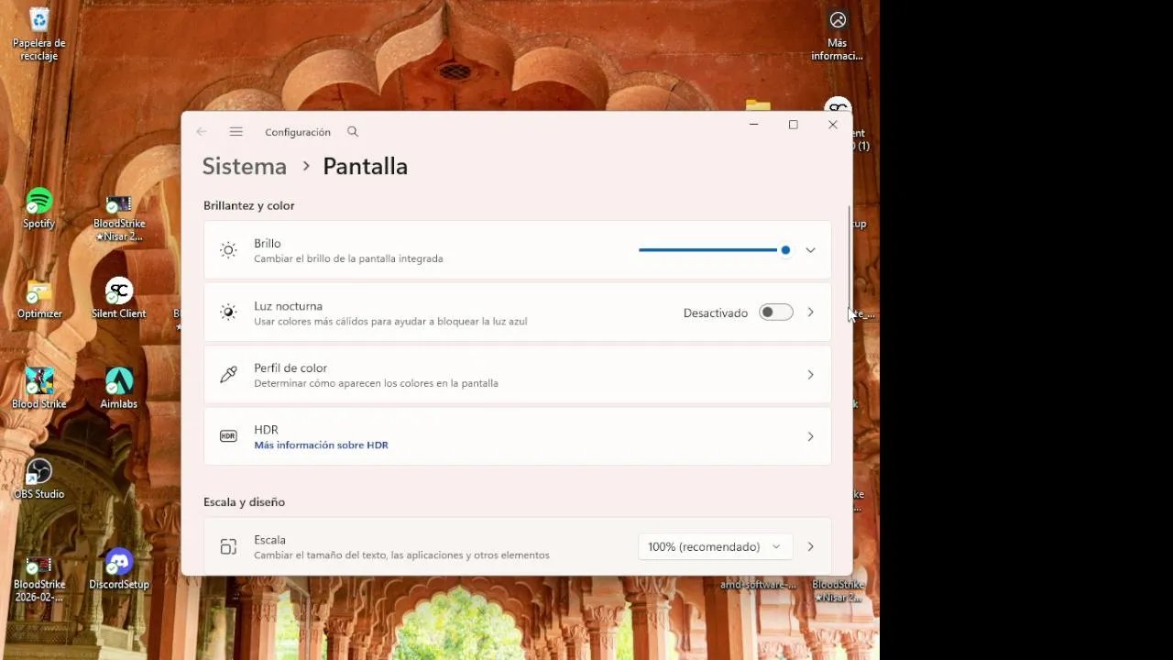Open Luz nocturna settings chevron
Viewport: 1173px width, 660px height.
pos(810,313)
